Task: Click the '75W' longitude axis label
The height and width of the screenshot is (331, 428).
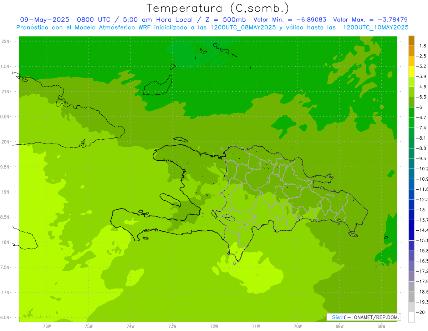Action: (89, 326)
